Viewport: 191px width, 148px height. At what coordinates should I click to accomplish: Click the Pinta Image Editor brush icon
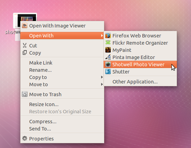(x=108, y=57)
